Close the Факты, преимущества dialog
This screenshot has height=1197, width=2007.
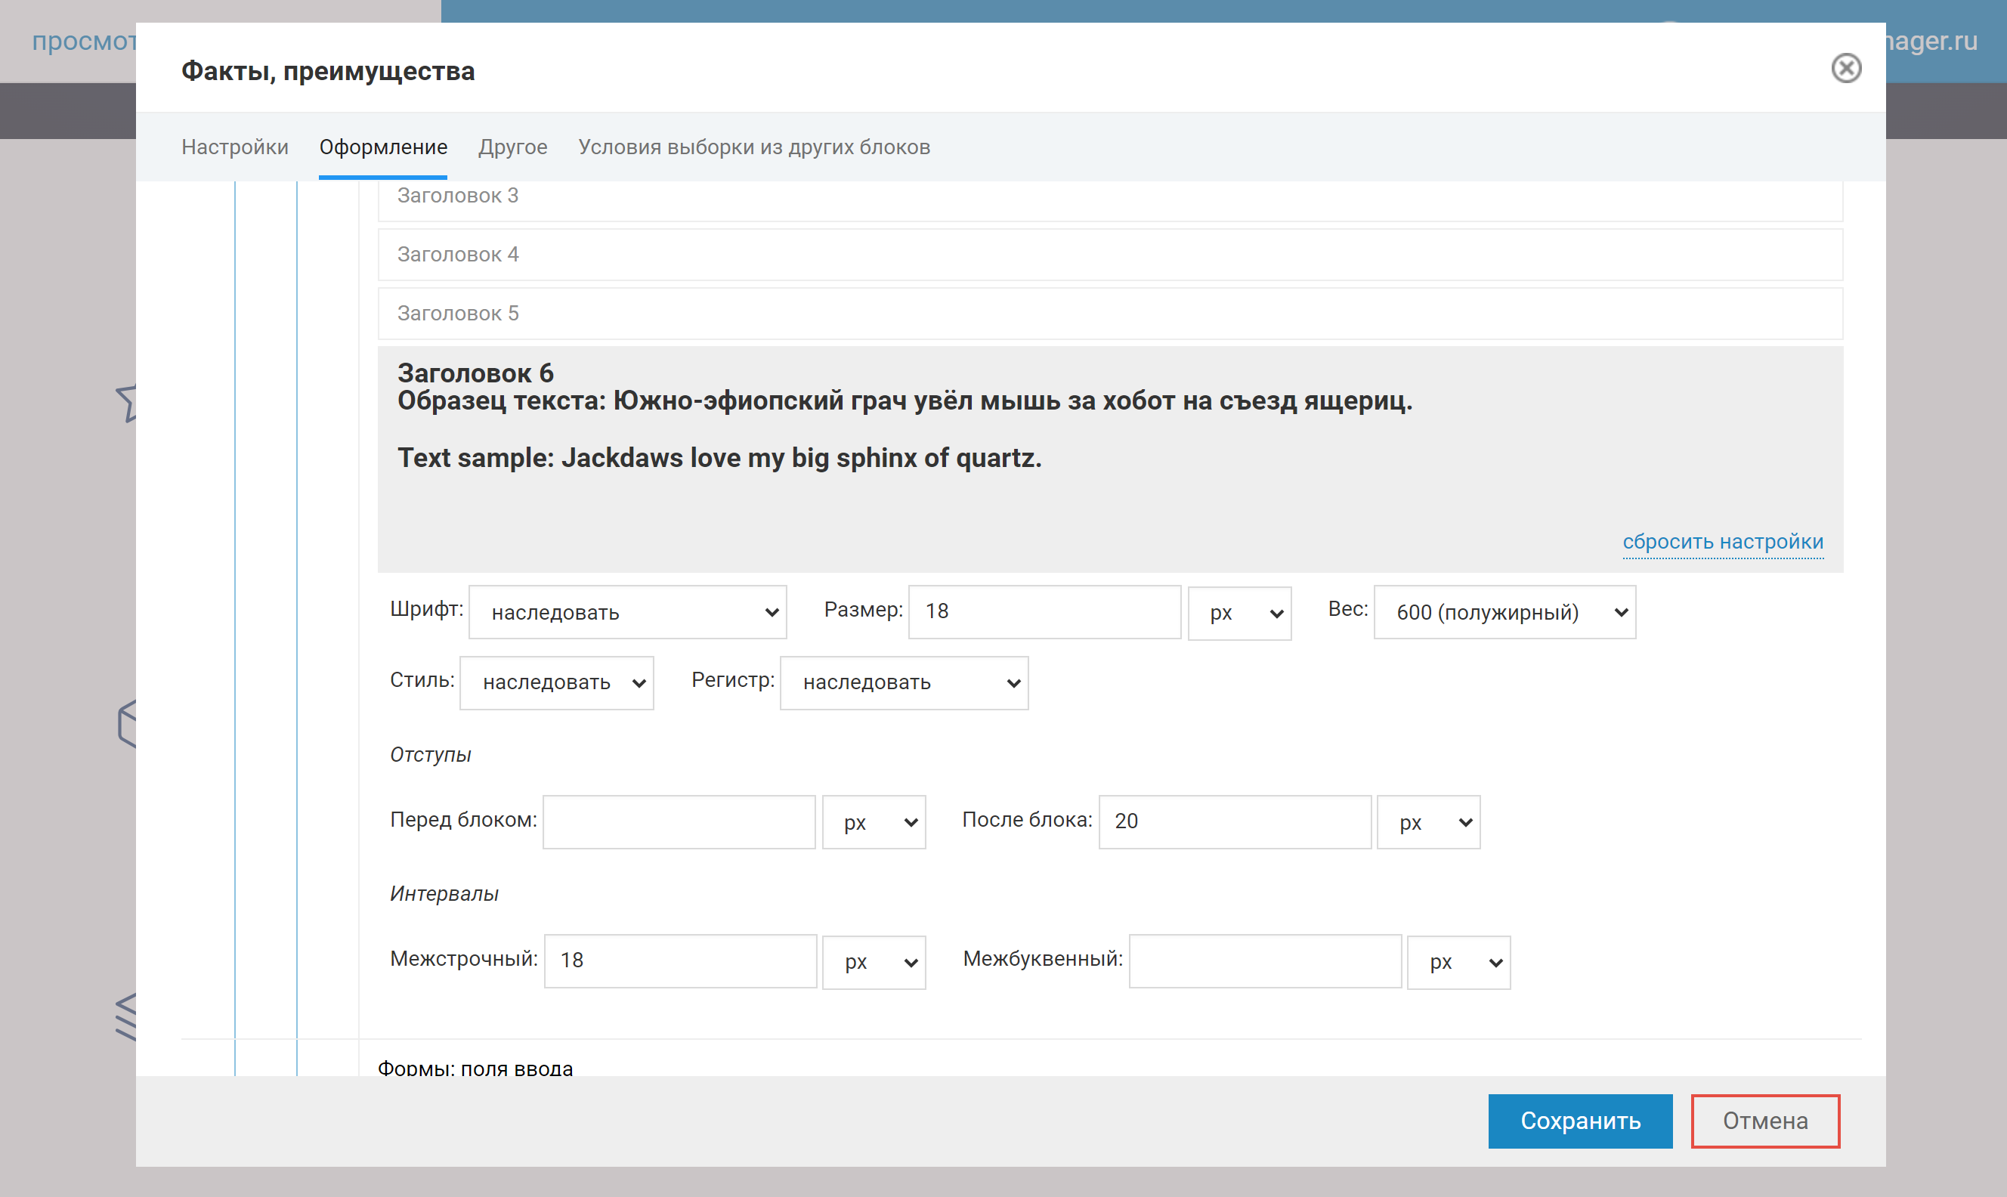pos(1845,69)
